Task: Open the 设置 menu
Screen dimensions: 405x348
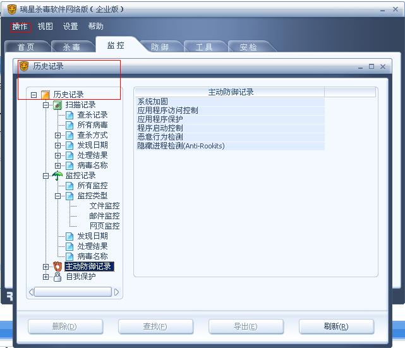Action: [71, 27]
